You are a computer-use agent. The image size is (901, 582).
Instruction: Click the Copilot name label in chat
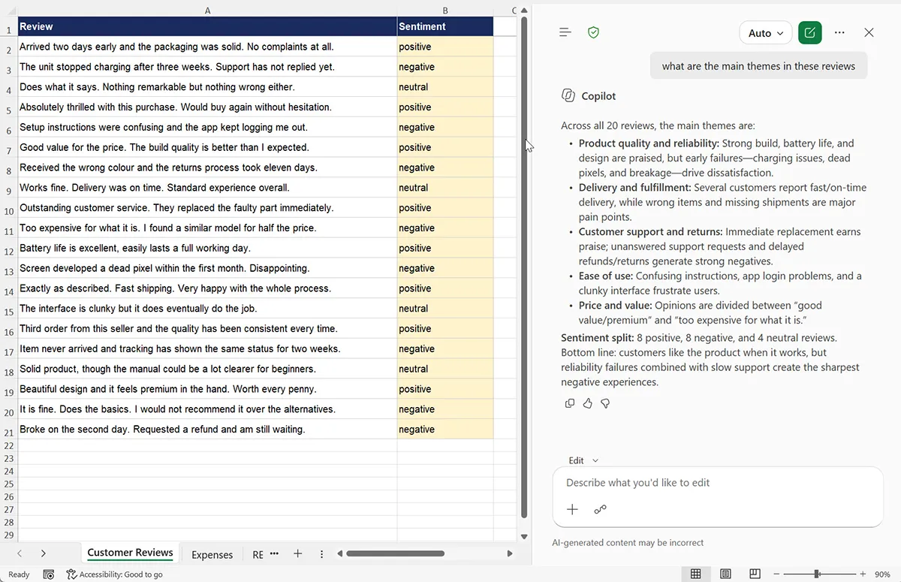(x=598, y=96)
